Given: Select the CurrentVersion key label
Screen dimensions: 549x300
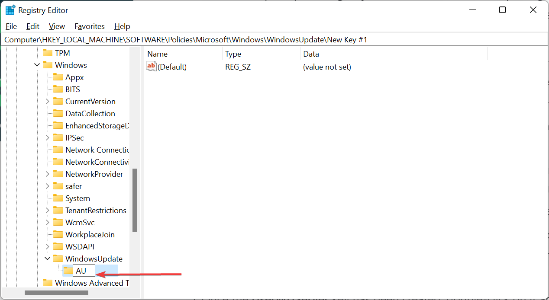Looking at the screenshot, I should 90,102.
